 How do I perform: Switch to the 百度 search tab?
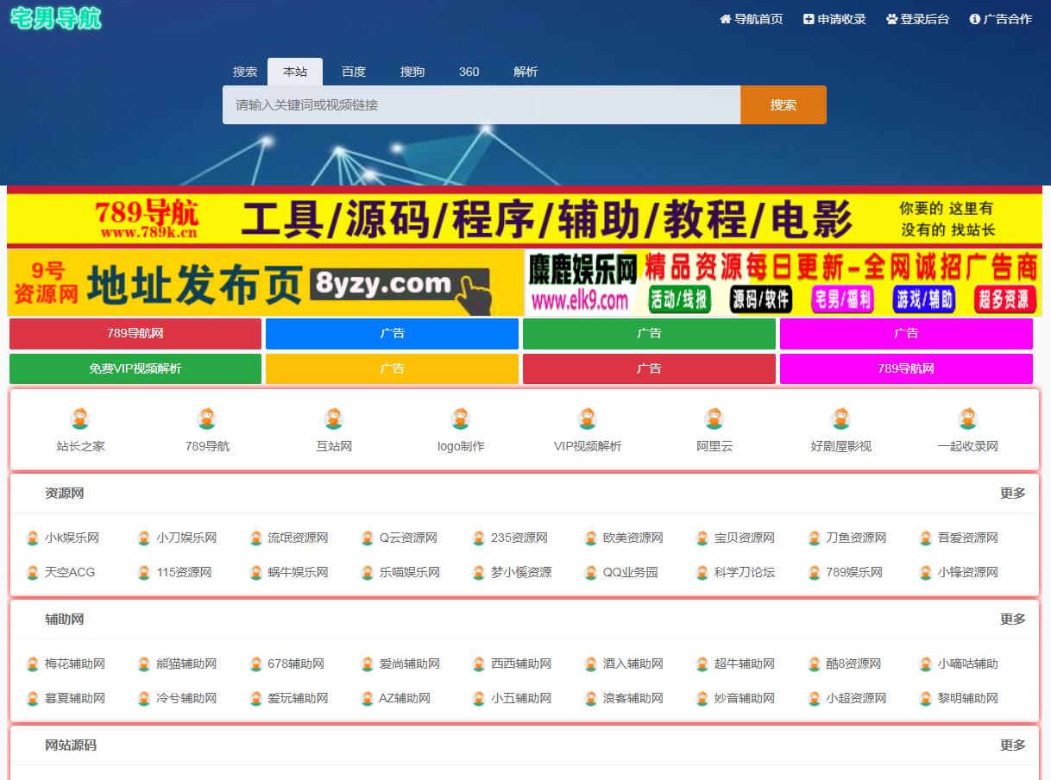(x=353, y=72)
